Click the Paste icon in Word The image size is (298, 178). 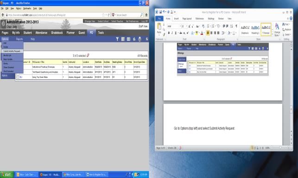point(159,28)
